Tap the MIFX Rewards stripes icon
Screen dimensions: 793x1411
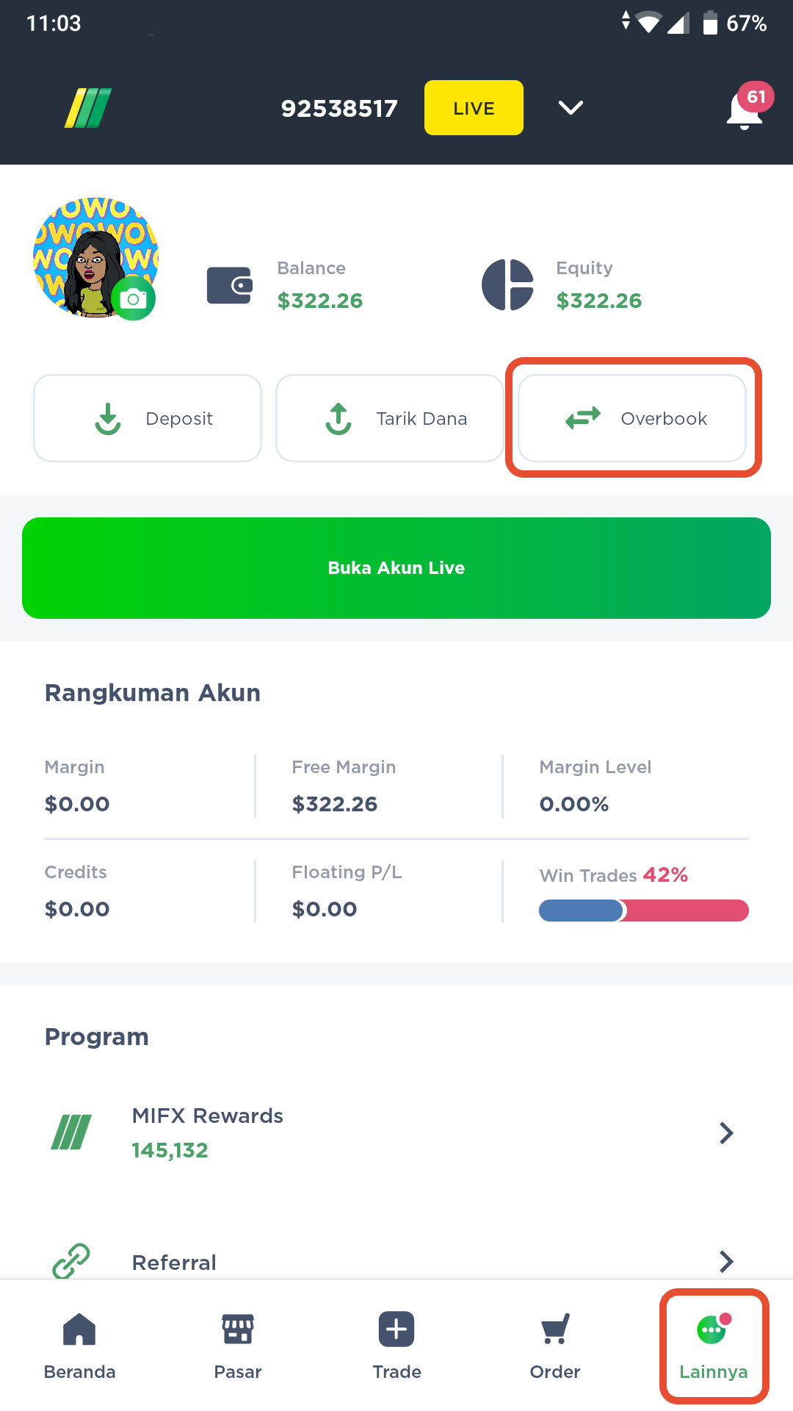point(71,1132)
